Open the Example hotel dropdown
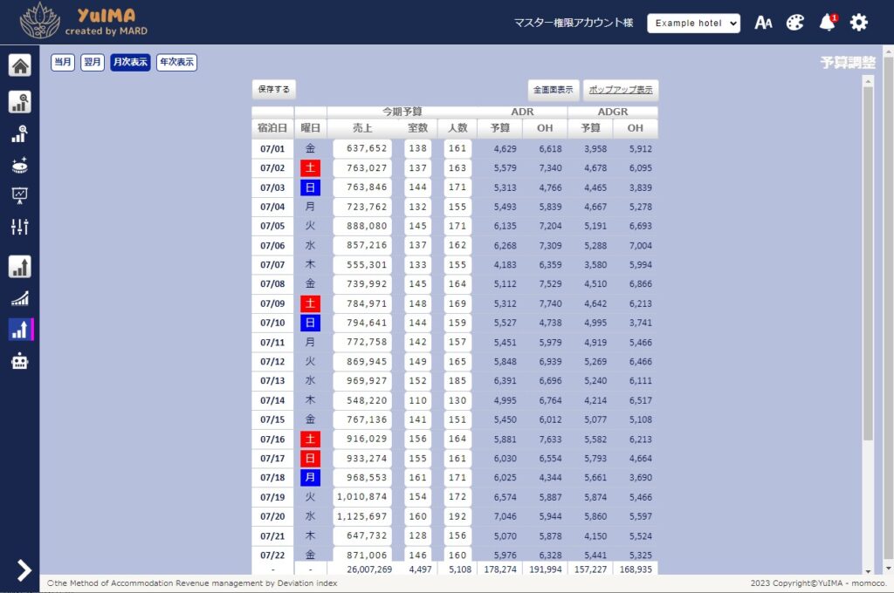The width and height of the screenshot is (894, 593). pyautogui.click(x=693, y=24)
